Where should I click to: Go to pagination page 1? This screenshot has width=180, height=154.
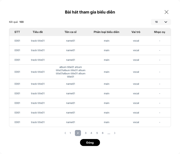pyautogui.click(x=70, y=133)
